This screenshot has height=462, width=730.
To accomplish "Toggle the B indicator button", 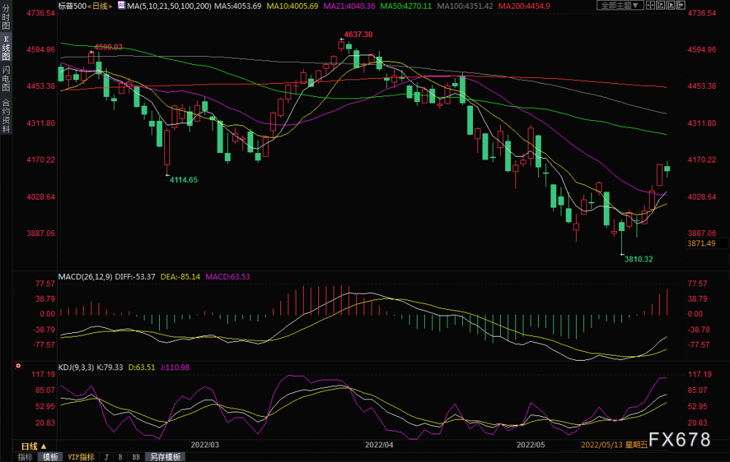I will [x=120, y=457].
